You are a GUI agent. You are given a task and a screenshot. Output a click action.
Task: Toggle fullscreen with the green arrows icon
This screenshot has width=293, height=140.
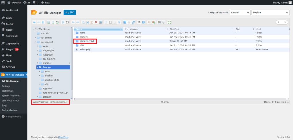pos(169,22)
